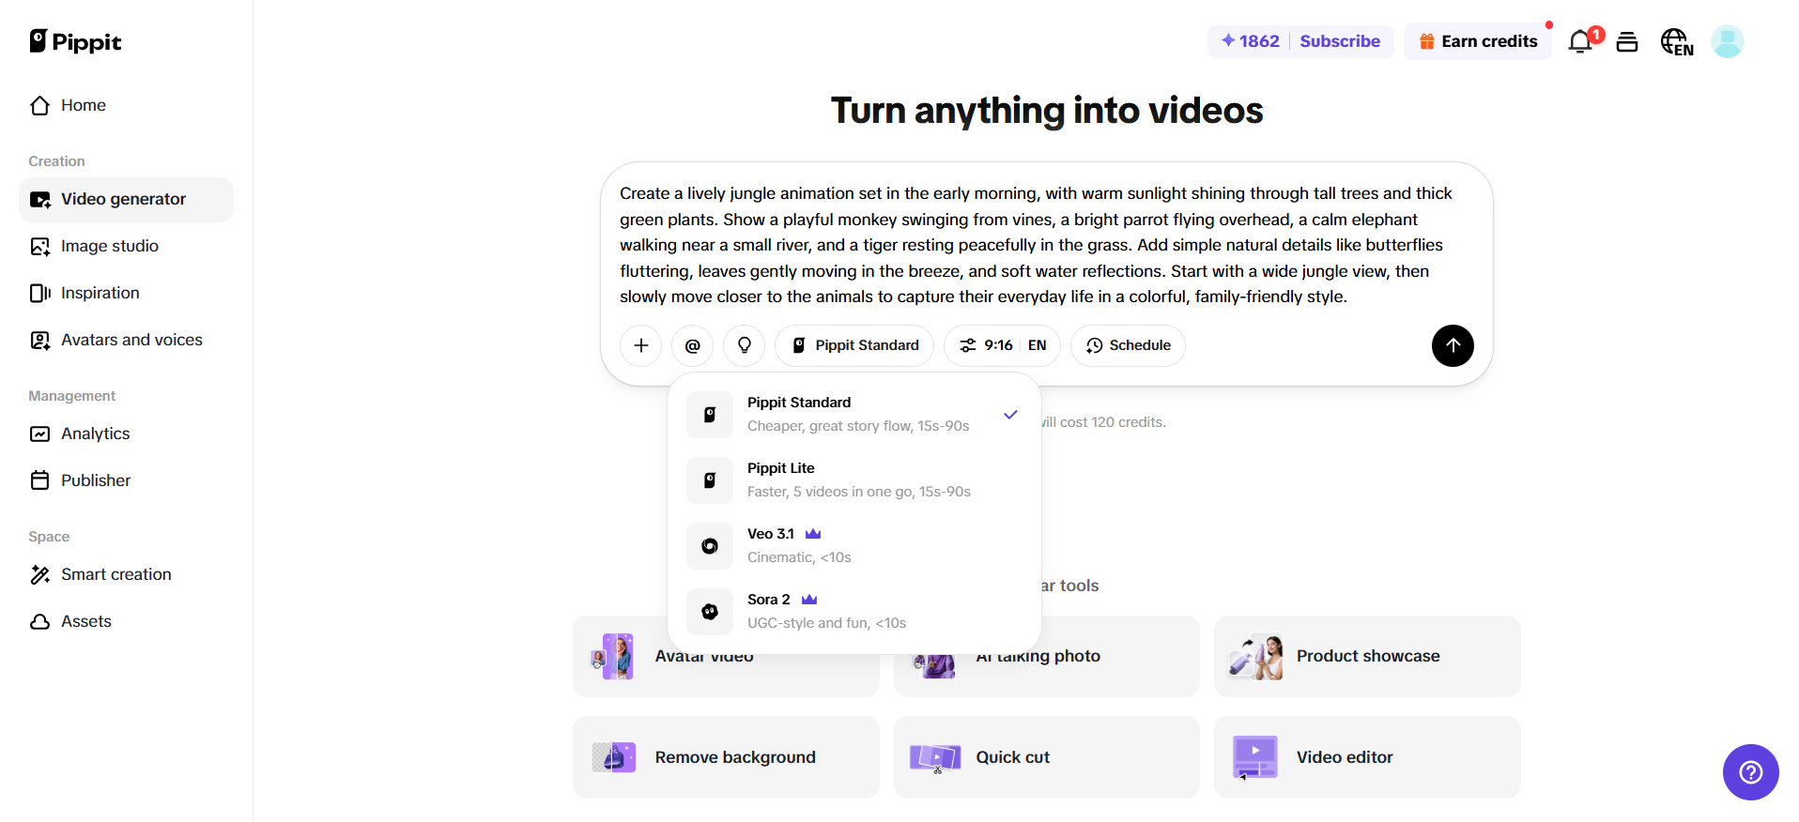
Task: Click Video editor thumbnail image
Action: coord(1255,758)
